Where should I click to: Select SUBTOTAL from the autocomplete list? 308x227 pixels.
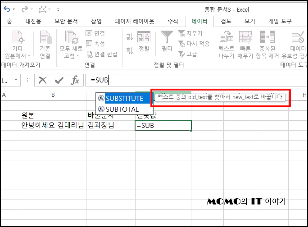pyautogui.click(x=124, y=109)
